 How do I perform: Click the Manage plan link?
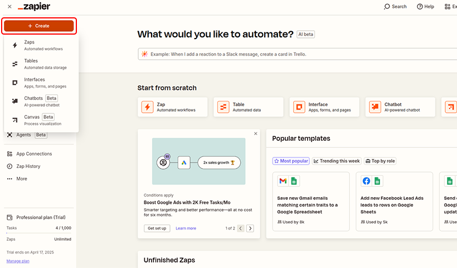tap(18, 261)
